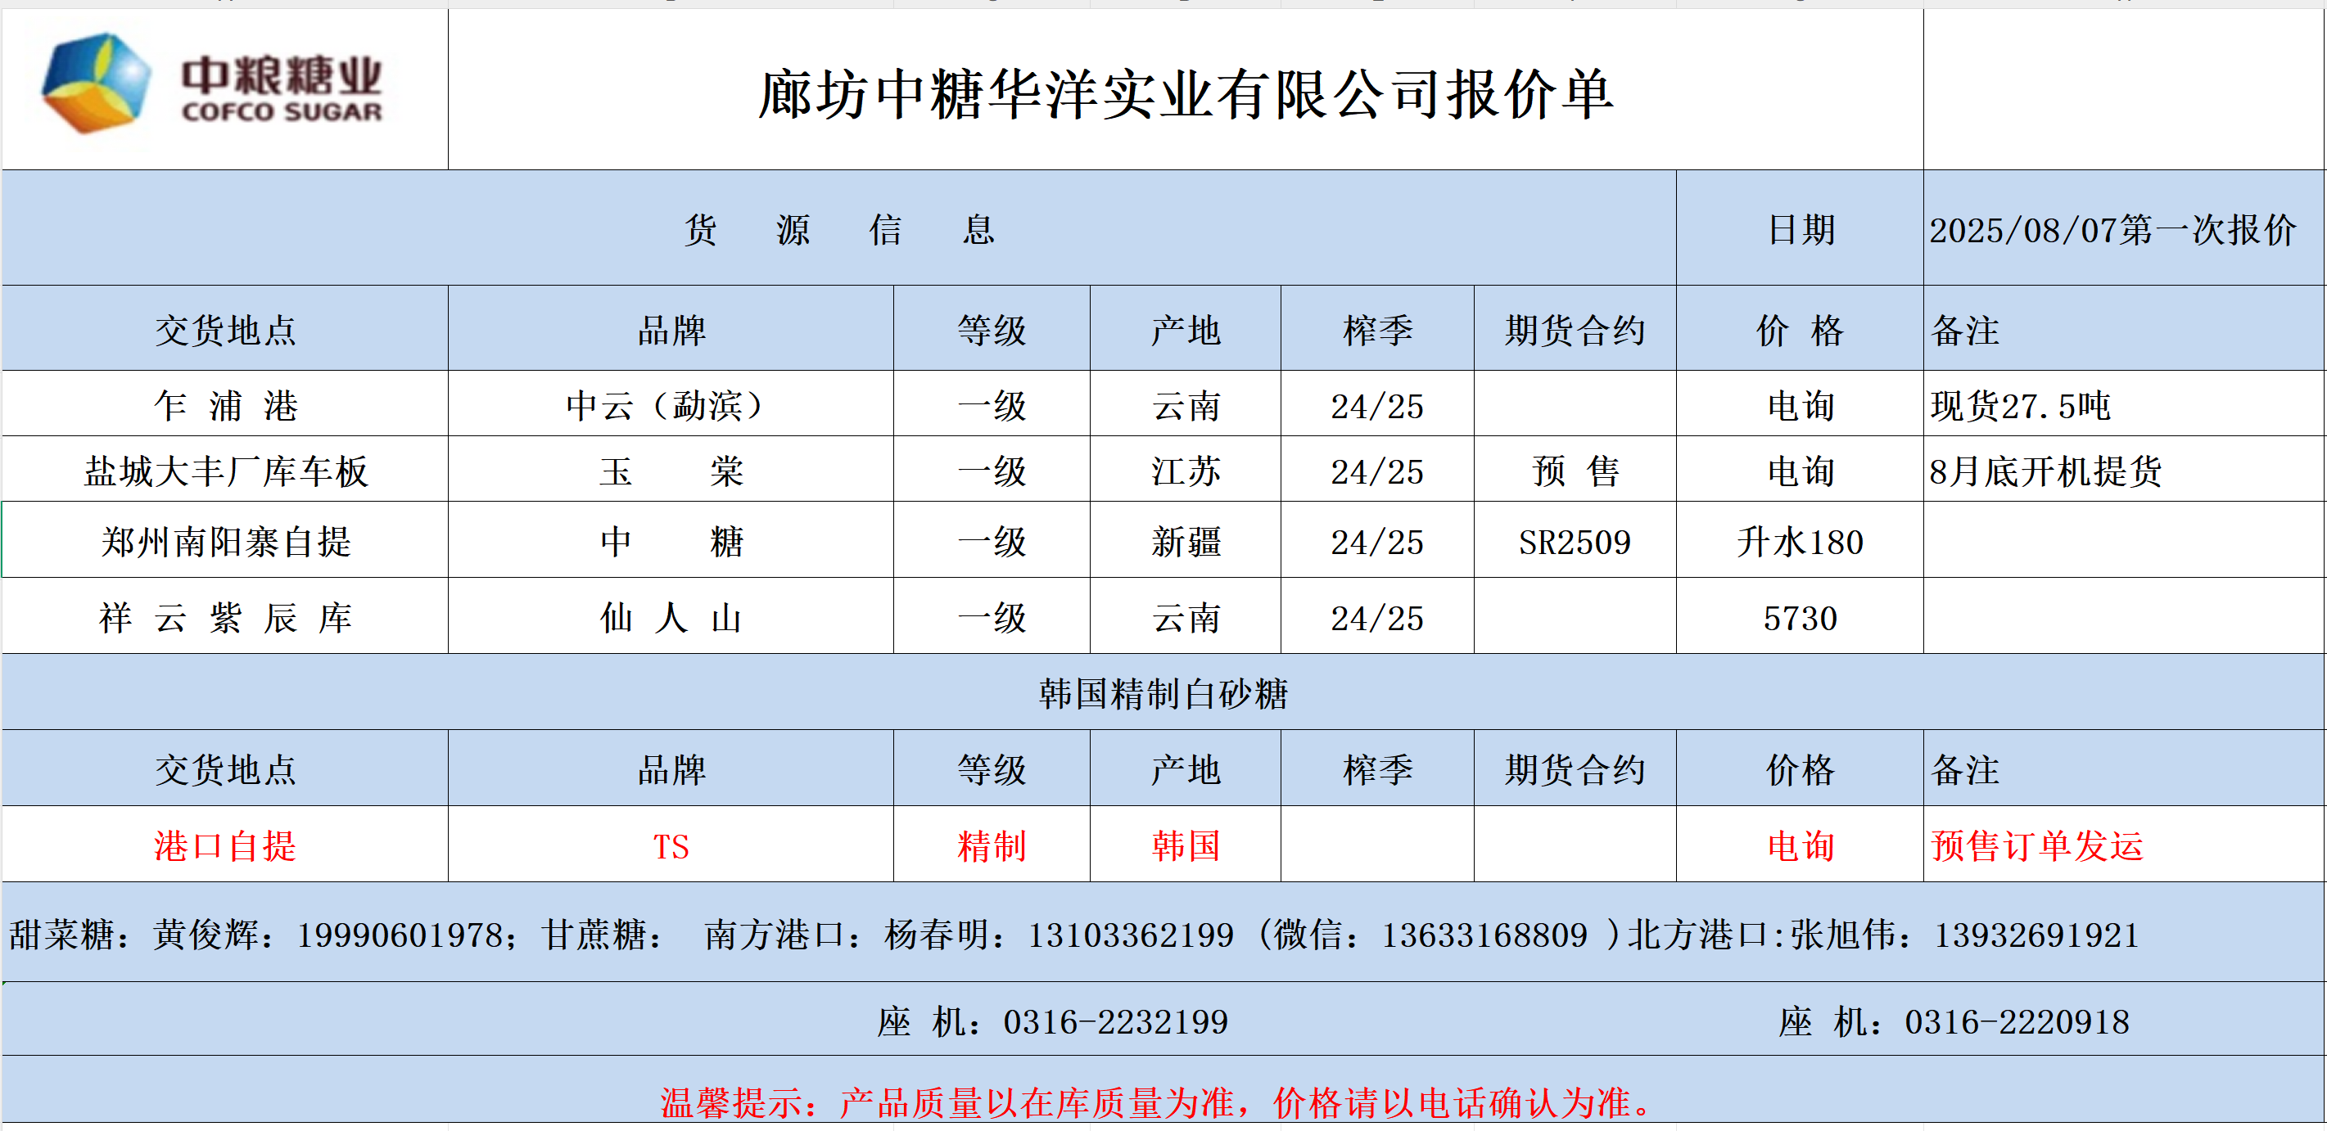Select the 5730 price cell
Image resolution: width=2327 pixels, height=1131 pixels.
click(x=1799, y=619)
